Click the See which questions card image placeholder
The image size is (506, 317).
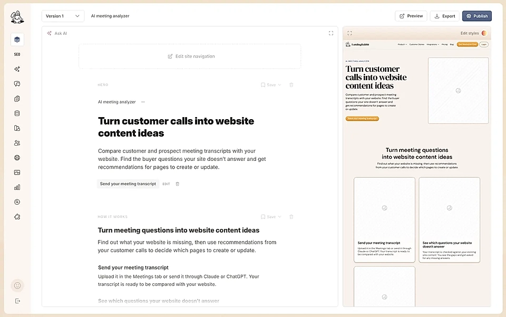pyautogui.click(x=449, y=208)
